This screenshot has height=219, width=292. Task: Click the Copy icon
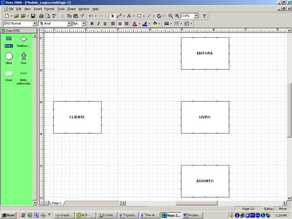pyautogui.click(x=69, y=16)
